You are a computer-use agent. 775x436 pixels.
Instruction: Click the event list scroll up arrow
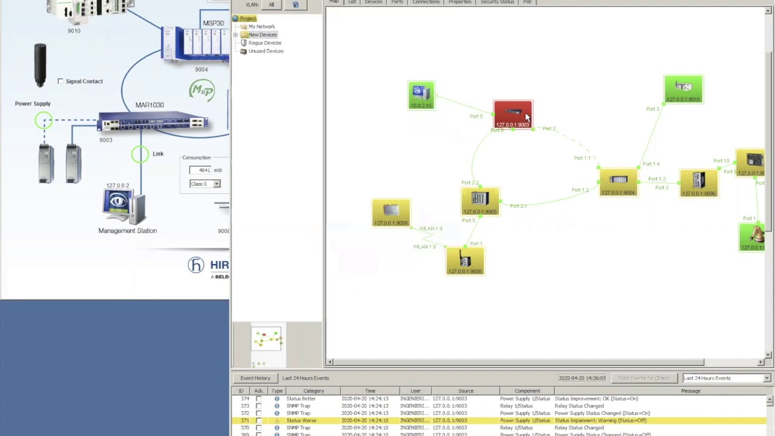pyautogui.click(x=770, y=400)
